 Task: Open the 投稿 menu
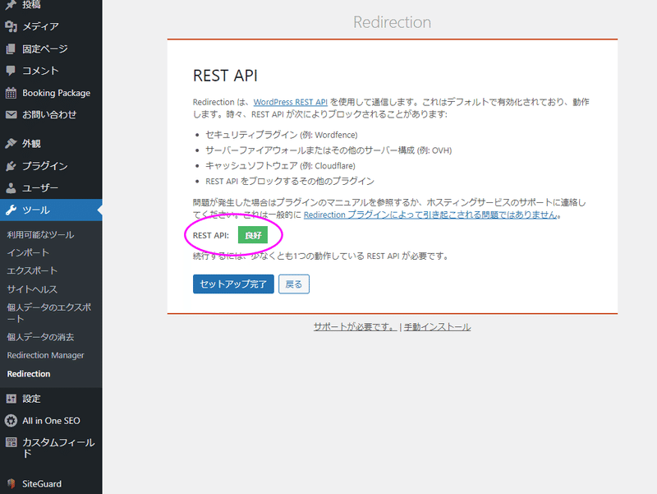click(31, 4)
